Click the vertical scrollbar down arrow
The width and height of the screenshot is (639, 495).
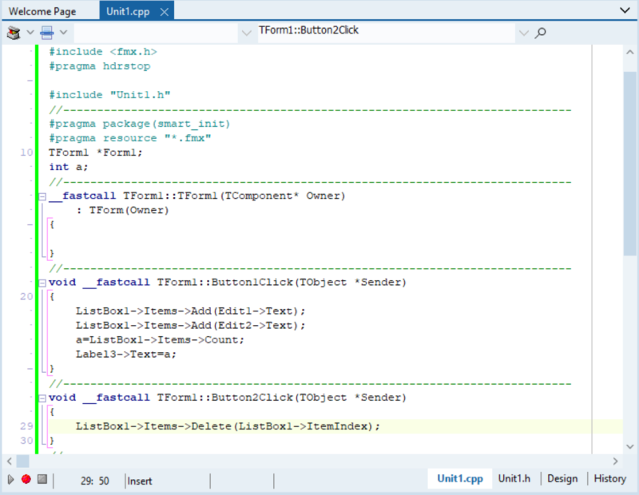click(x=629, y=446)
